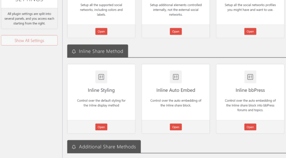
Task: Click the Inline Auto Embed card title
Action: (x=176, y=90)
